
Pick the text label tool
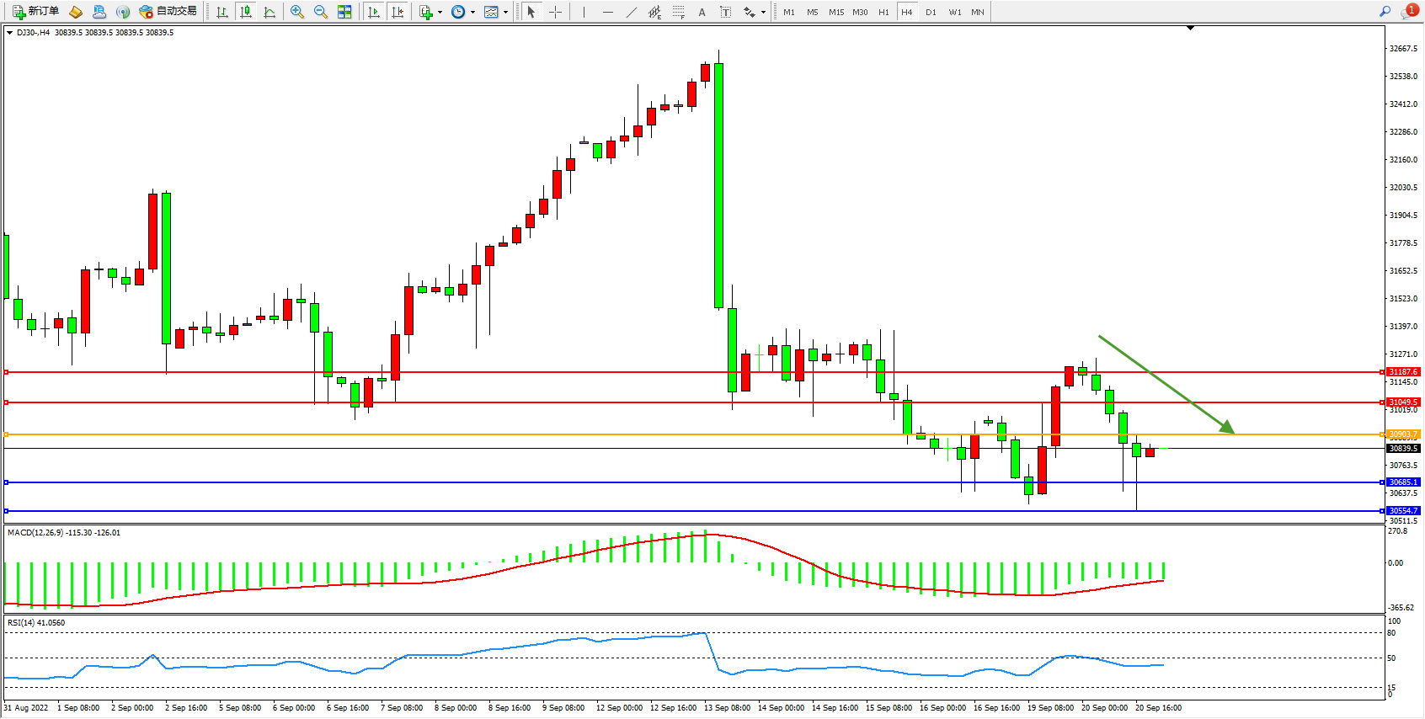702,12
